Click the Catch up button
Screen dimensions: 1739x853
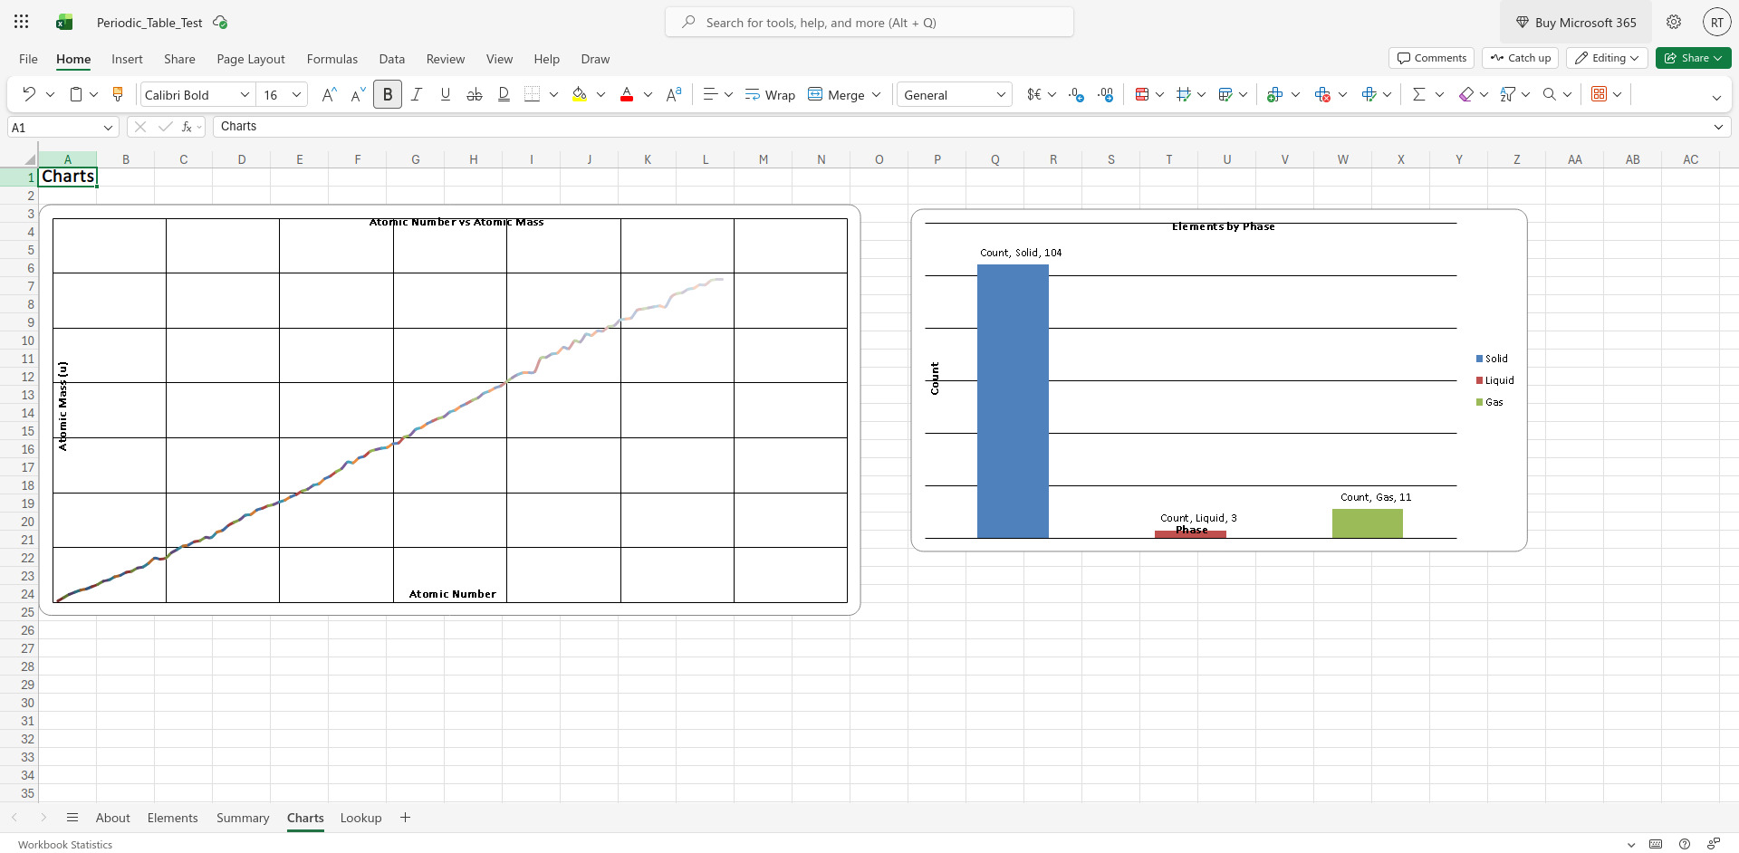(1520, 58)
